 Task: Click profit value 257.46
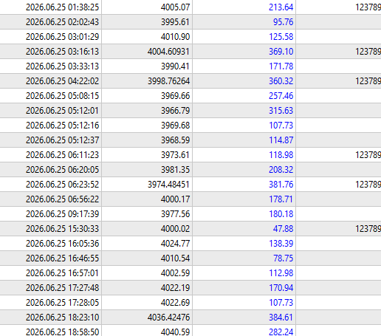[281, 96]
